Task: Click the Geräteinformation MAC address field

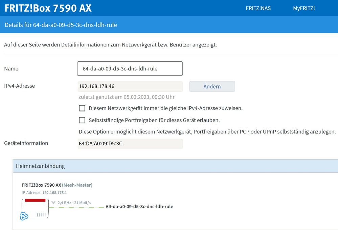Action: 130,144
